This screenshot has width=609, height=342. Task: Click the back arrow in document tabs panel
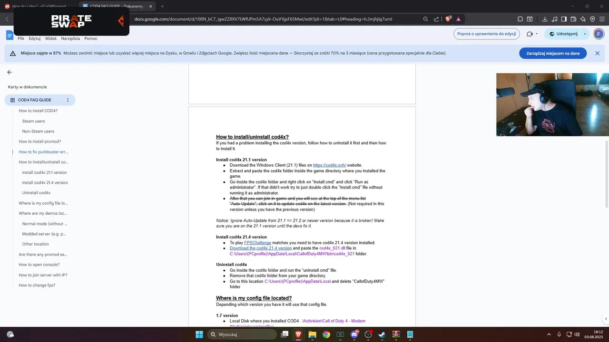click(10, 72)
